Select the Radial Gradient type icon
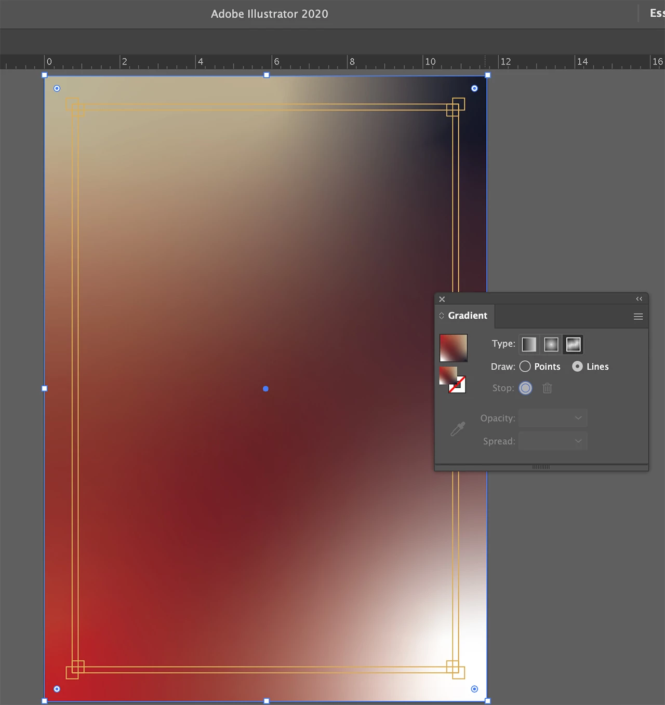Viewport: 665px width, 705px height. click(551, 344)
